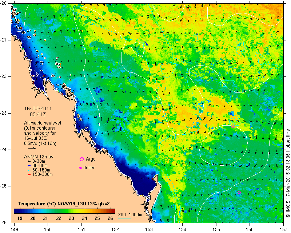The image size is (291, 233).
Task: Click the 'drifter' legend label
Action: tap(89, 168)
